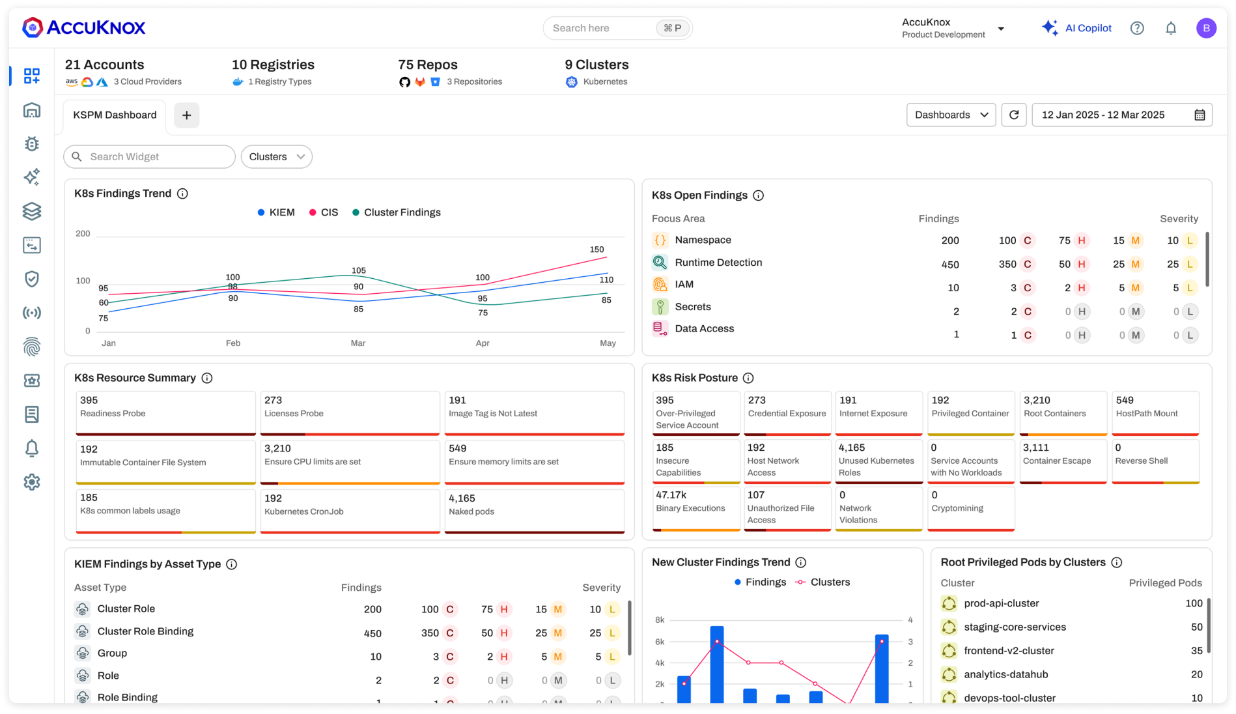Image resolution: width=1236 pixels, height=714 pixels.
Task: Expand the Dashboards dropdown
Action: click(x=951, y=115)
